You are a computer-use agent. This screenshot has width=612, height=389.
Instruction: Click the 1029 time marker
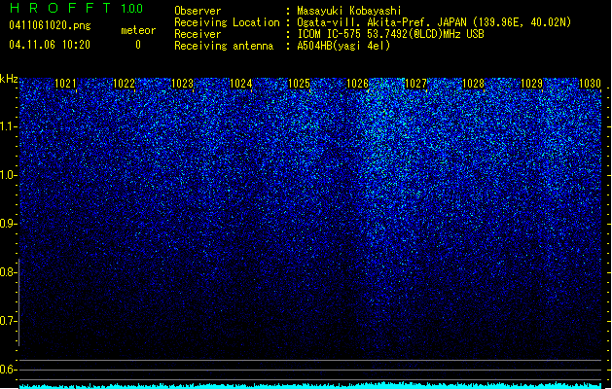[x=532, y=84]
